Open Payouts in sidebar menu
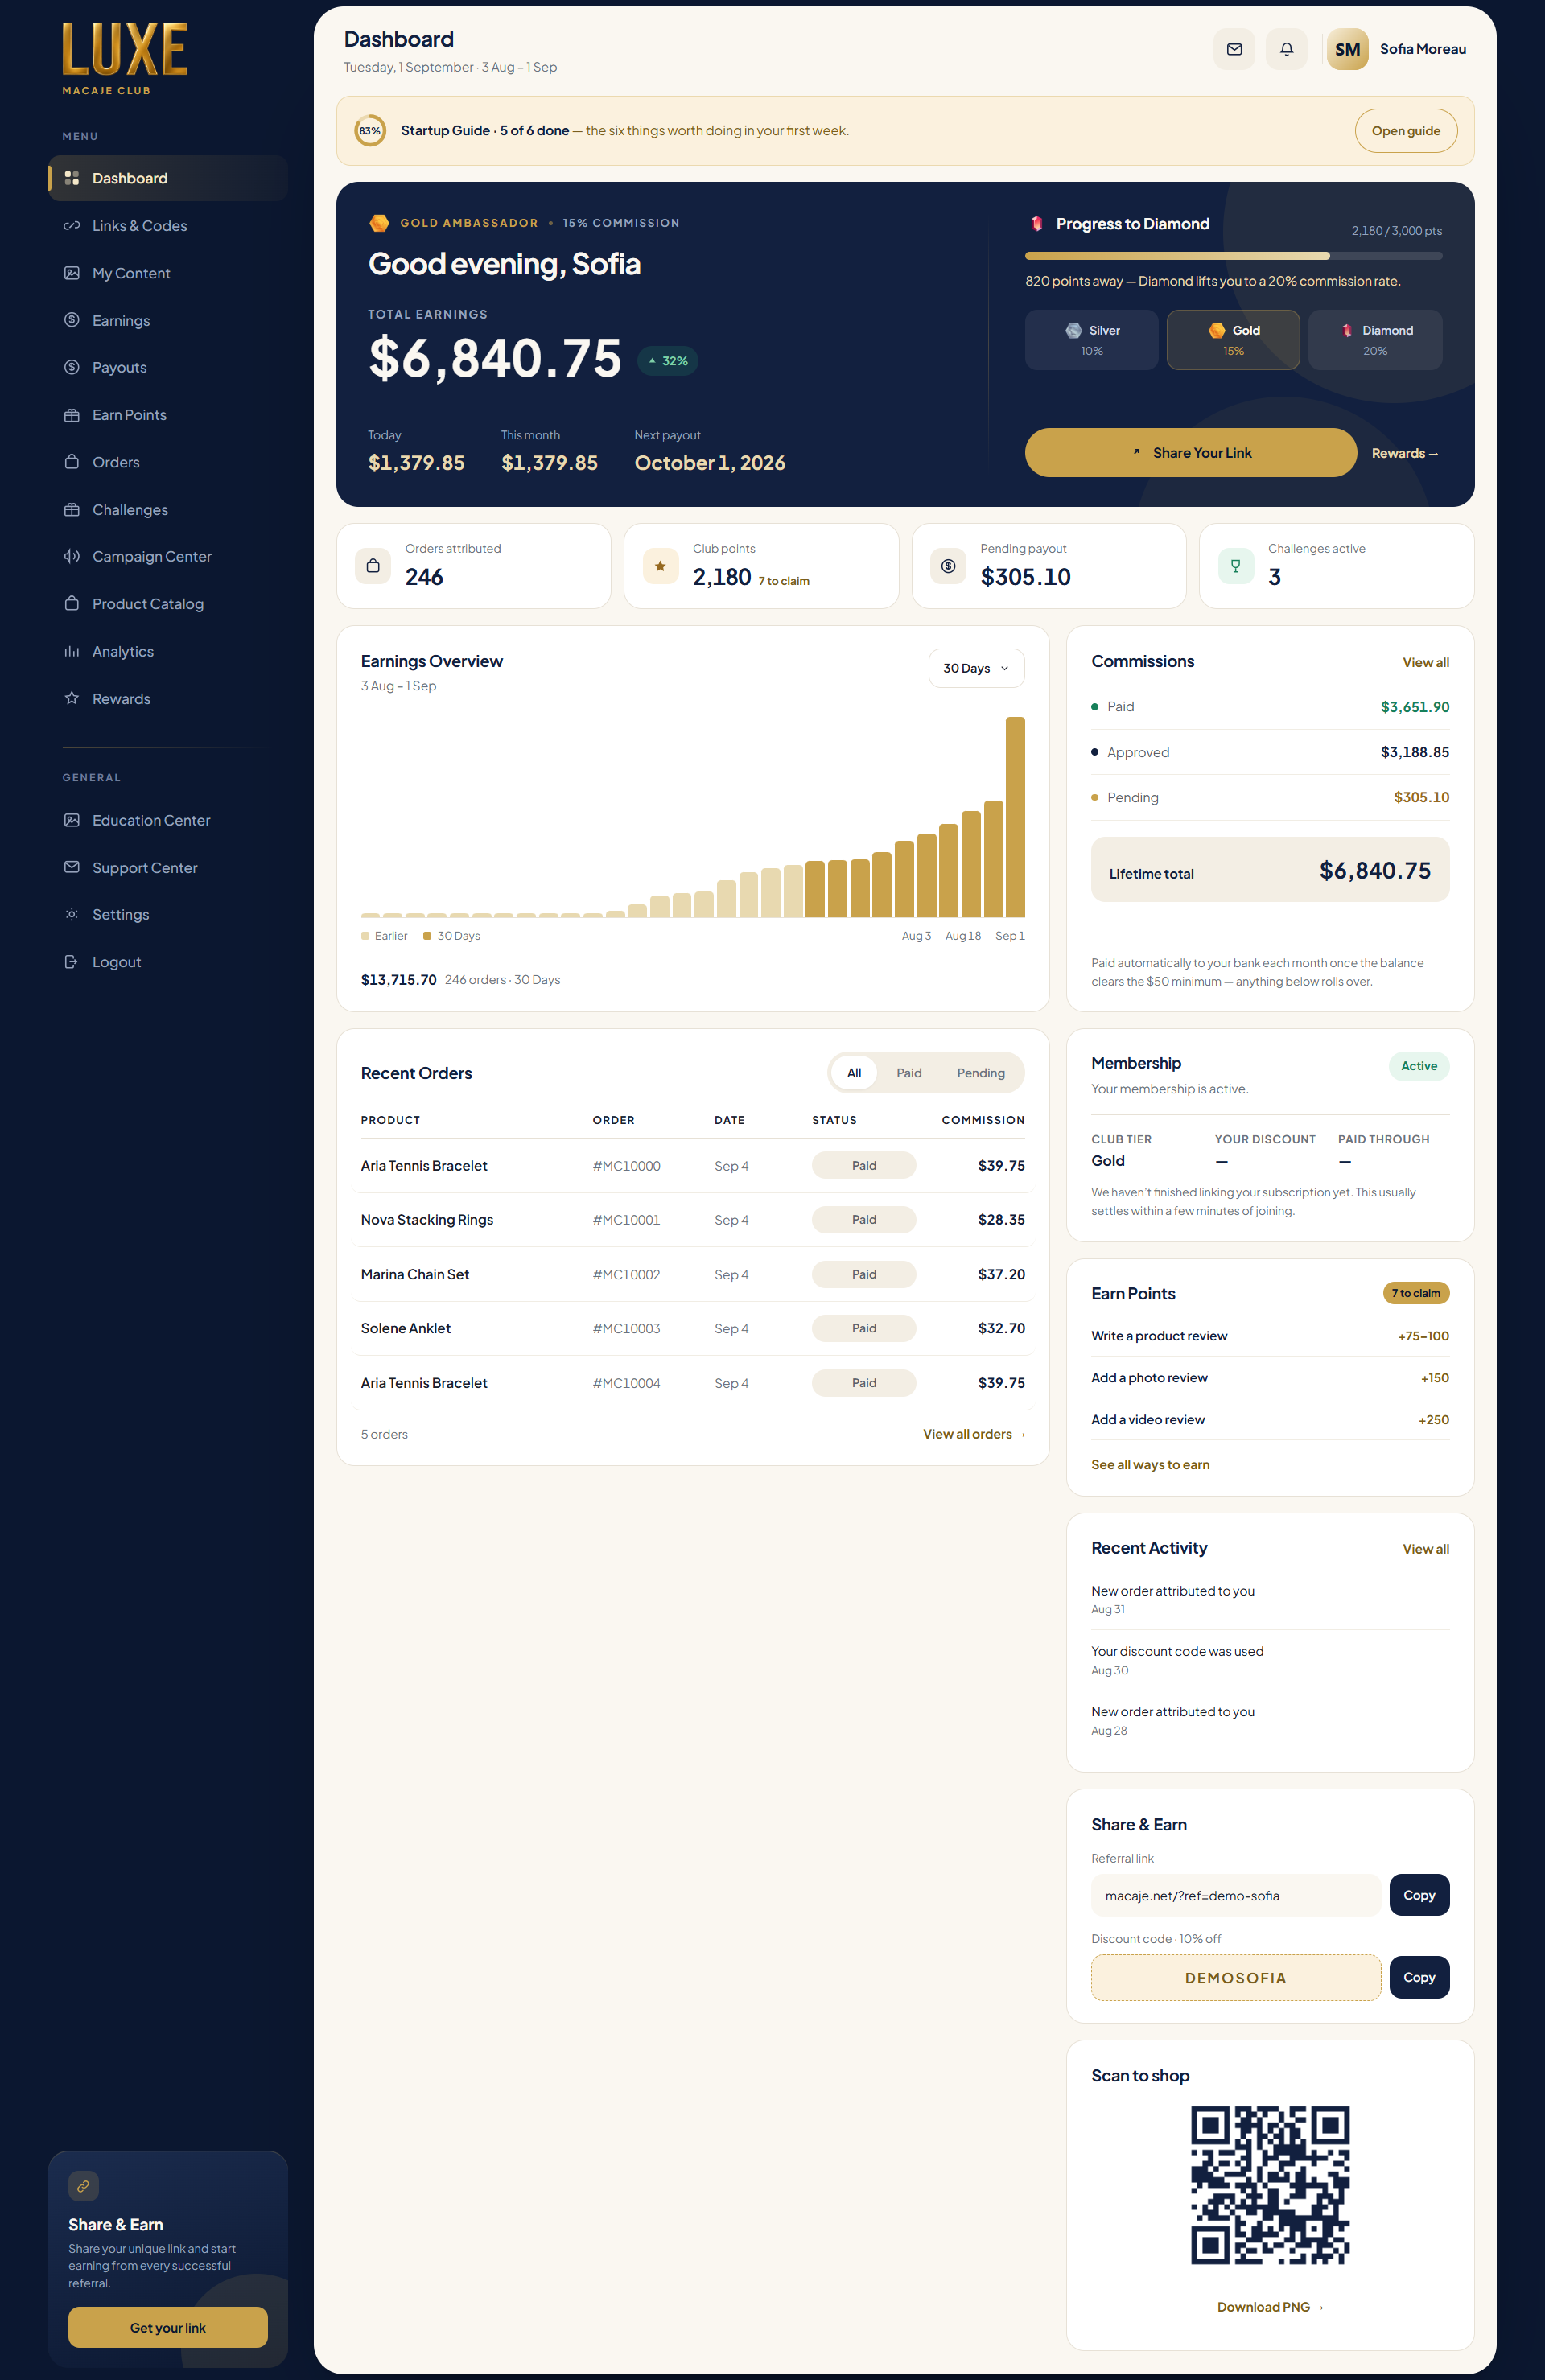Viewport: 1545px width, 2380px height. 168,368
